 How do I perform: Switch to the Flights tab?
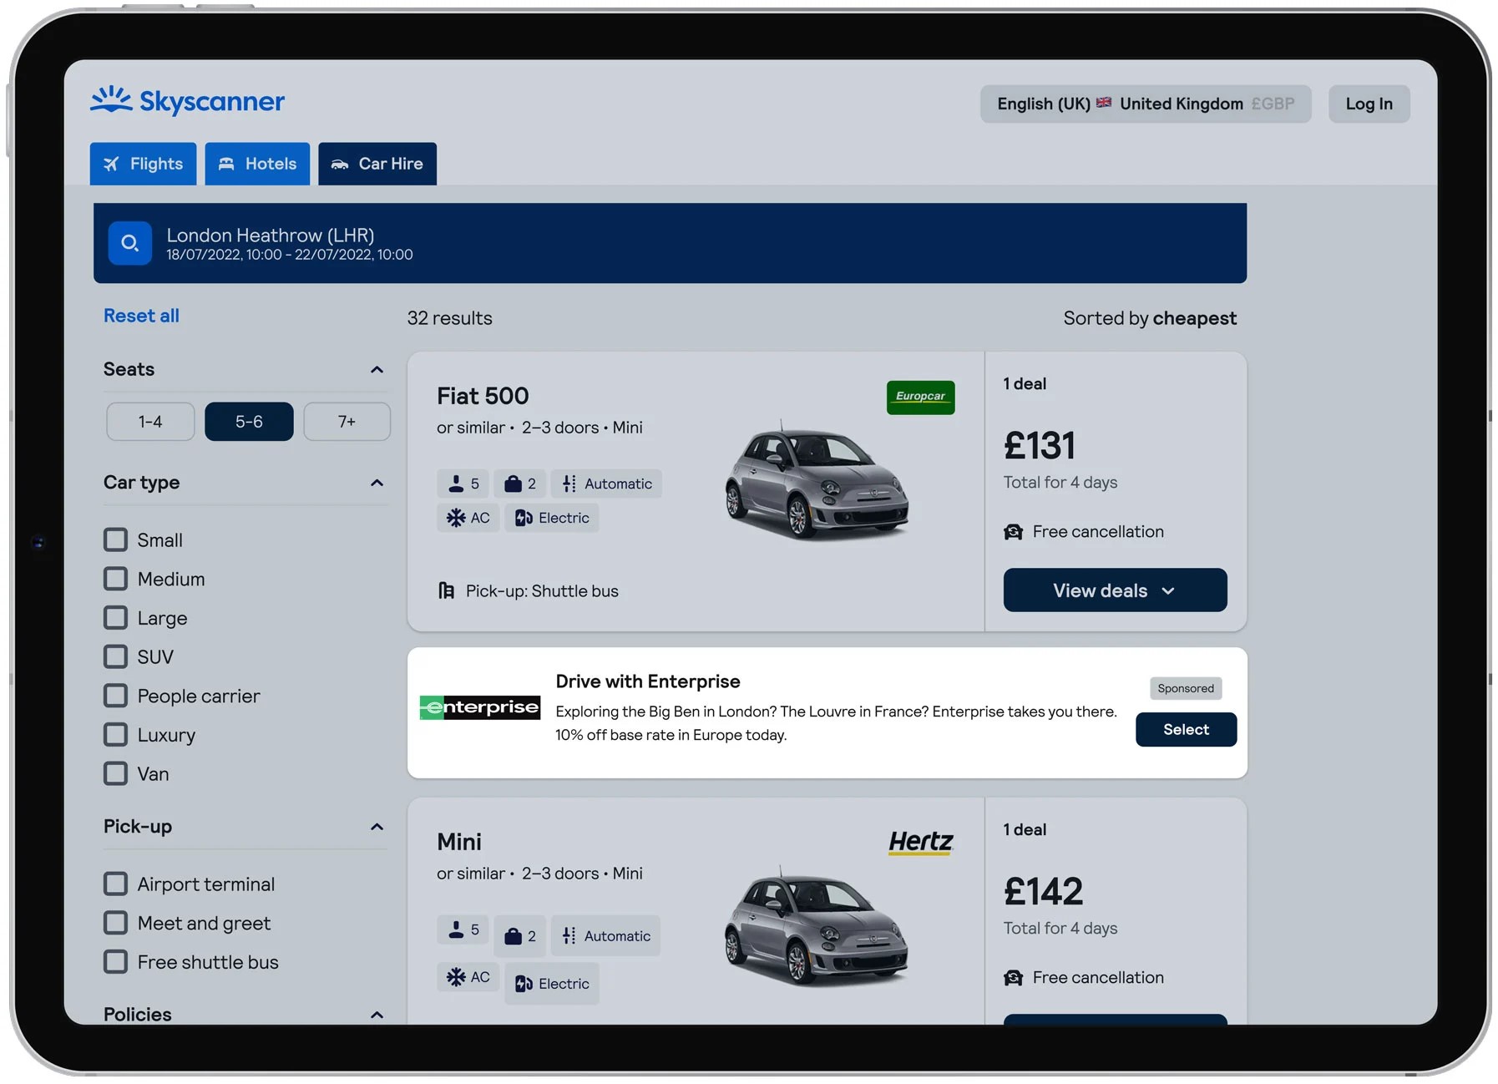click(x=144, y=164)
